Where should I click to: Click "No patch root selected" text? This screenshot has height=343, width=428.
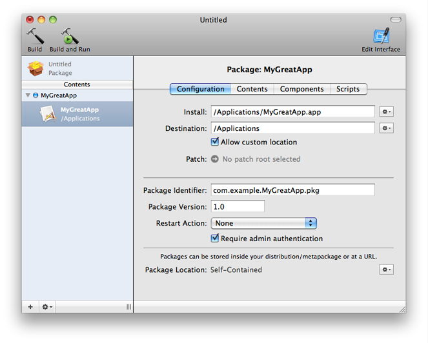click(x=261, y=159)
